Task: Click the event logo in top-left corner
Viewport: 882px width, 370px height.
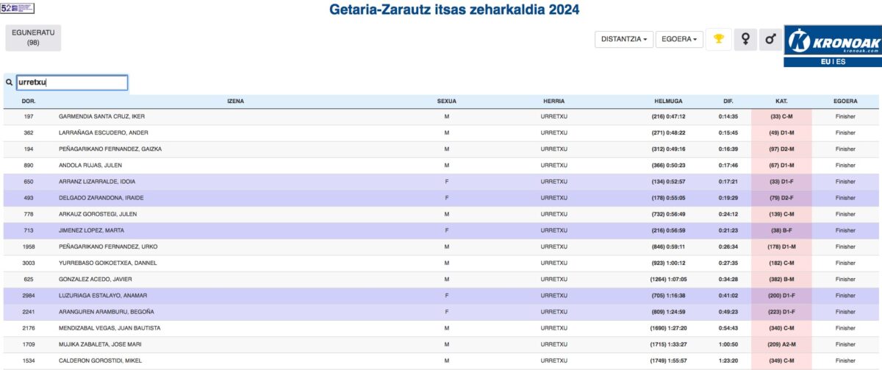Action: click(x=17, y=8)
